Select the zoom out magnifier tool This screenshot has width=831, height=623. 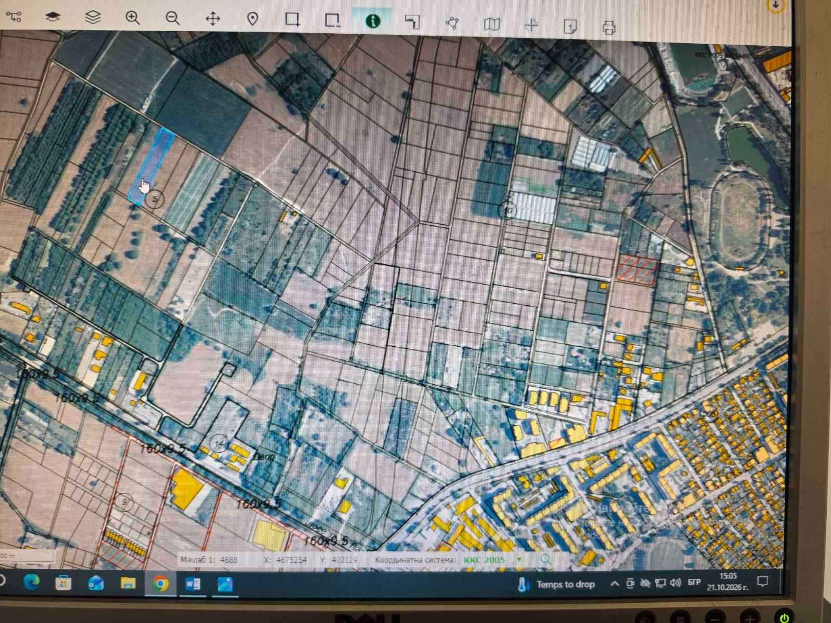172,19
